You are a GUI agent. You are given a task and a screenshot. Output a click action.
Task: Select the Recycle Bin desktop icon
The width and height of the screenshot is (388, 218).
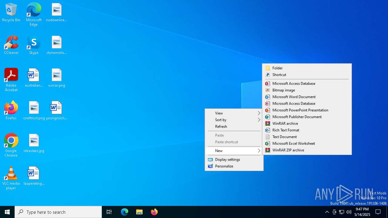click(11, 13)
